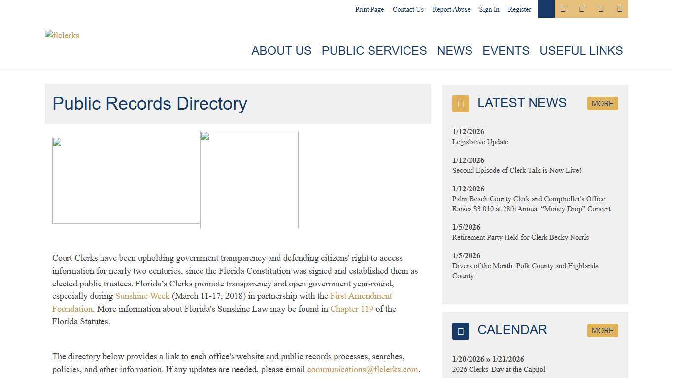Expand the ABOUT US navigation dropdown
Image resolution: width=673 pixels, height=378 pixels.
281,51
